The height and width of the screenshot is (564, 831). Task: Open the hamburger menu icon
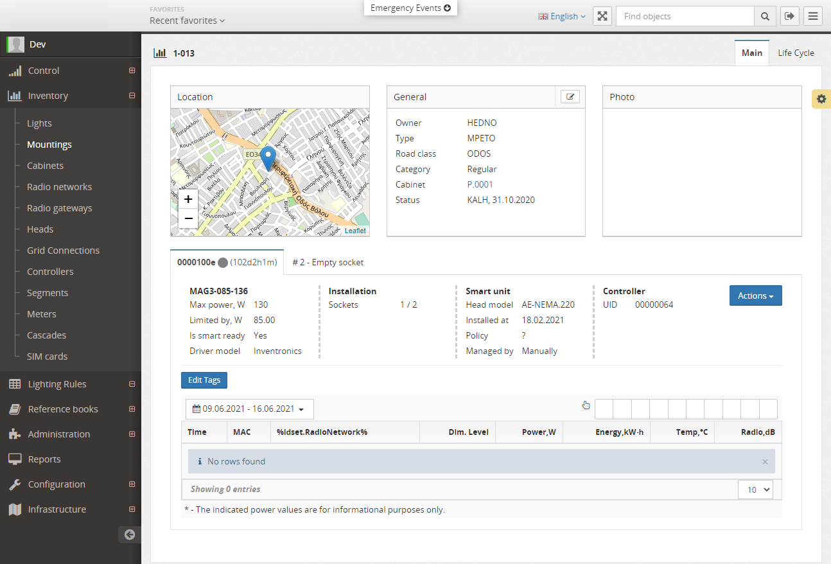pyautogui.click(x=813, y=16)
